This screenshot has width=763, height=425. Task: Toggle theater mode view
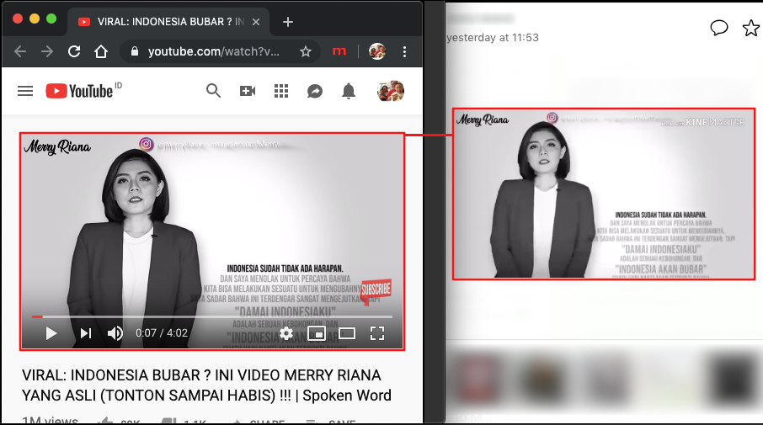coord(347,333)
